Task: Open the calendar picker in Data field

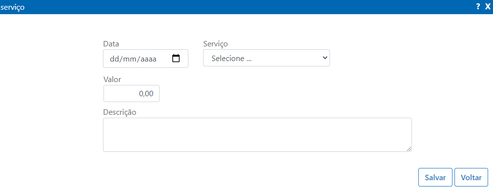Action: tap(176, 59)
